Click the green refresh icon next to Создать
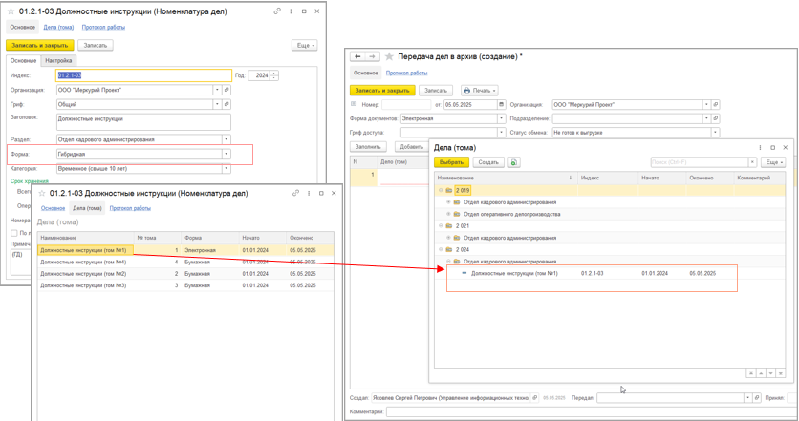Viewport: 799px width, 421px height. click(514, 162)
